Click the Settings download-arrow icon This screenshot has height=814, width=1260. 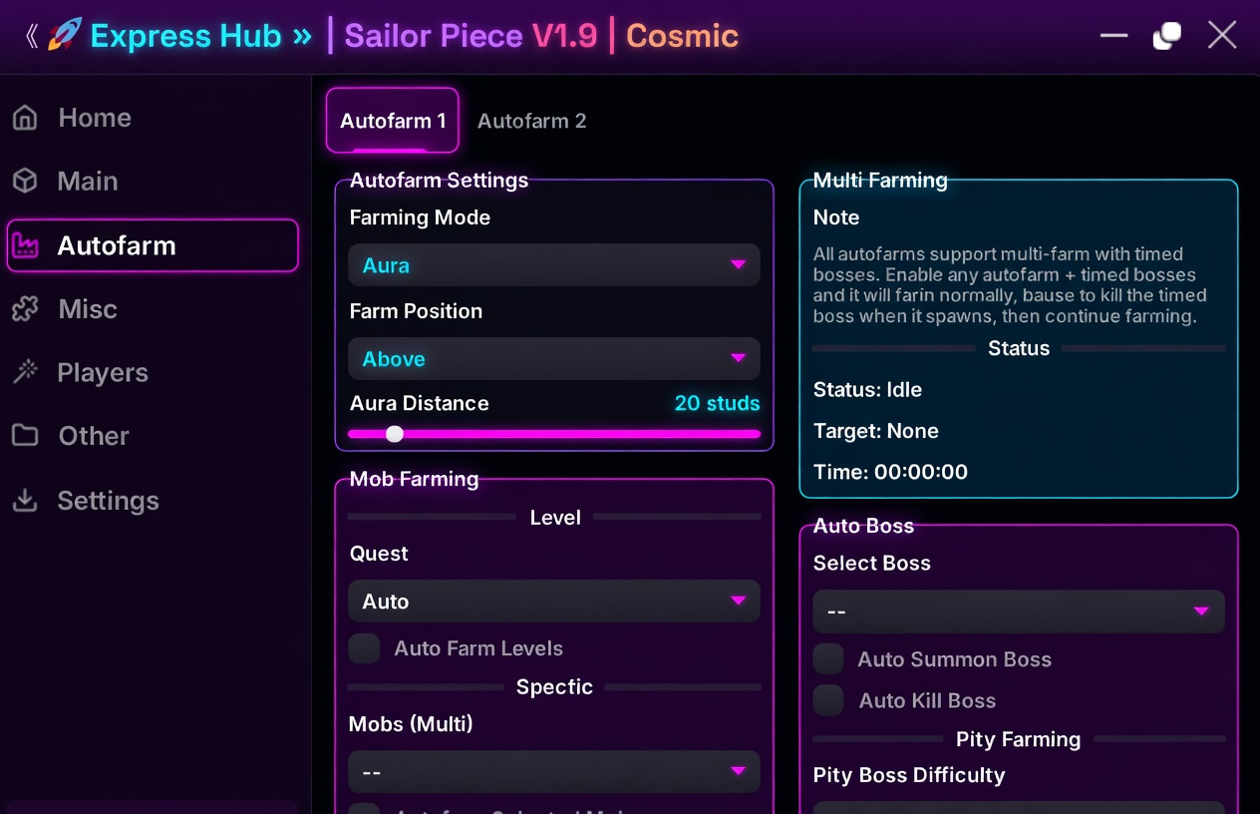(x=25, y=500)
